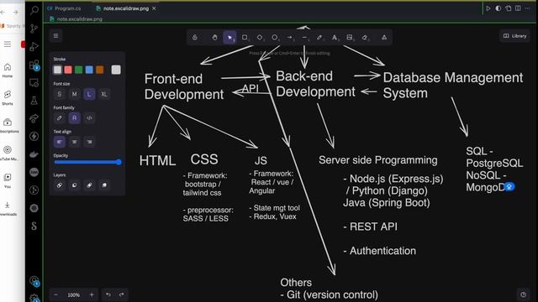Select the Text tool
Screen dimensions: 538x302
point(335,37)
